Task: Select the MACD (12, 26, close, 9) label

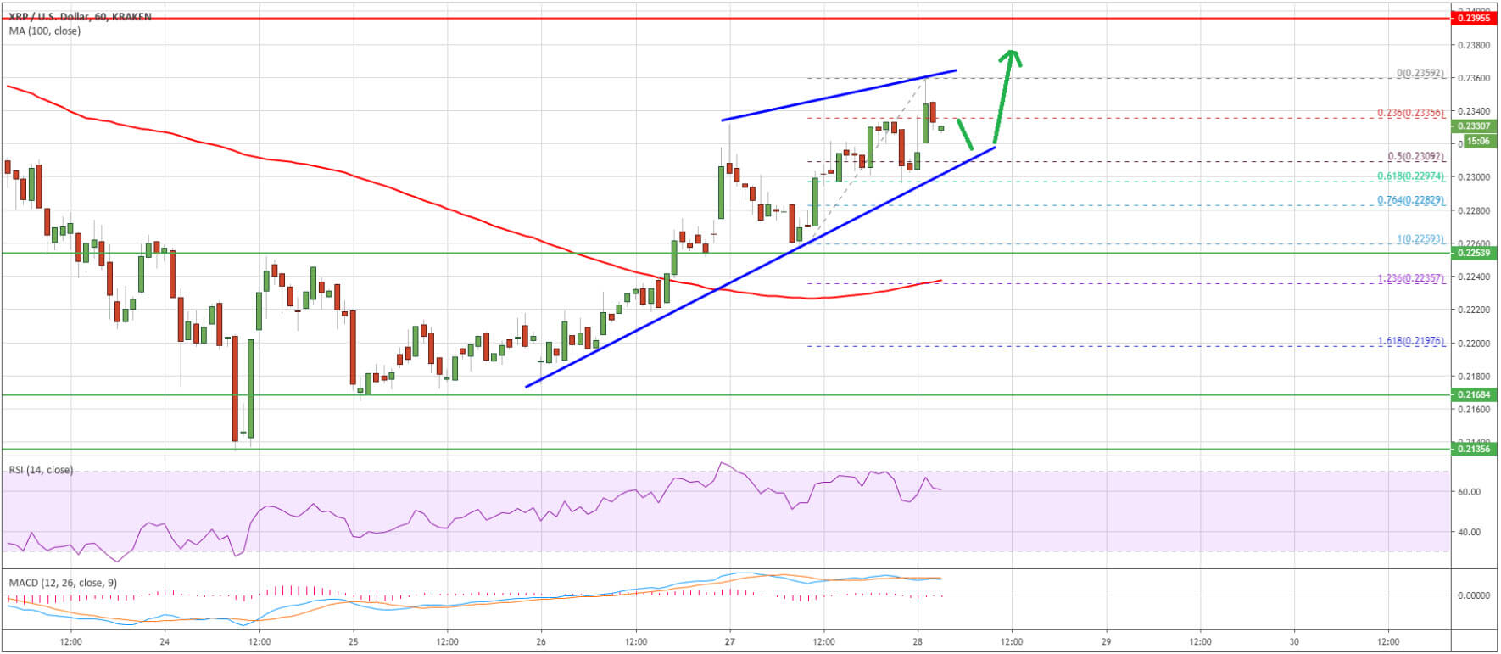Action: (x=63, y=583)
